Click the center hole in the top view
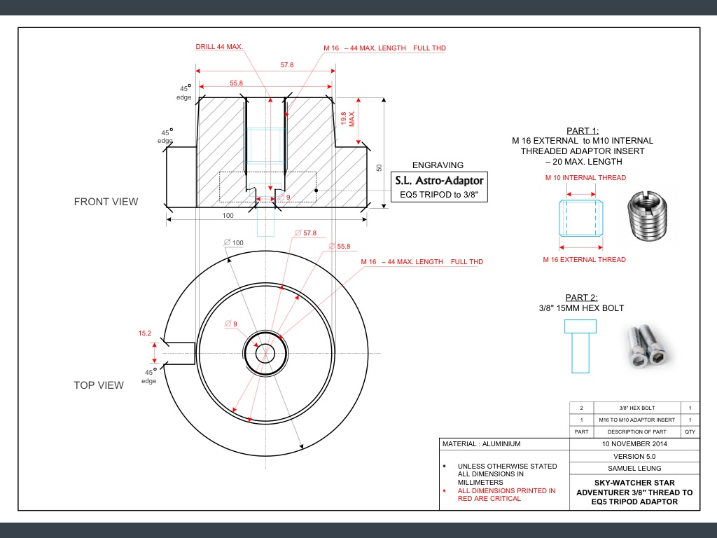Screen dimensions: 717x538 [265, 353]
